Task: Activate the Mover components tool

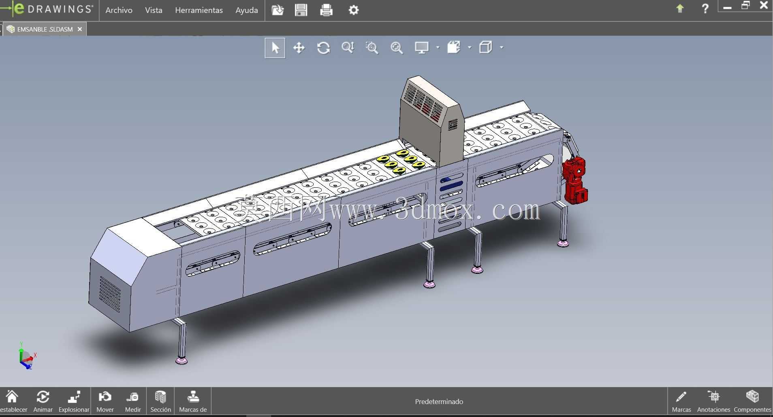Action: tap(105, 402)
